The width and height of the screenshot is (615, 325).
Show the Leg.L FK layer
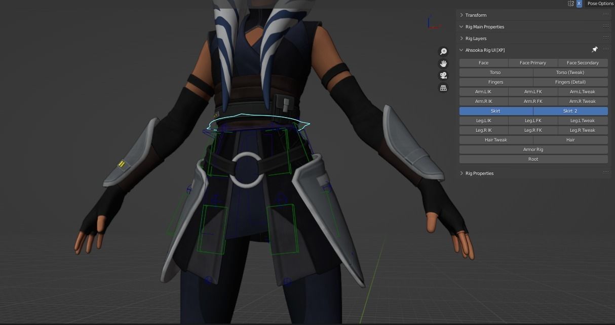click(533, 121)
